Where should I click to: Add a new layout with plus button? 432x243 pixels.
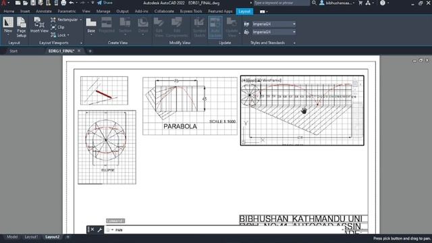tap(67, 237)
